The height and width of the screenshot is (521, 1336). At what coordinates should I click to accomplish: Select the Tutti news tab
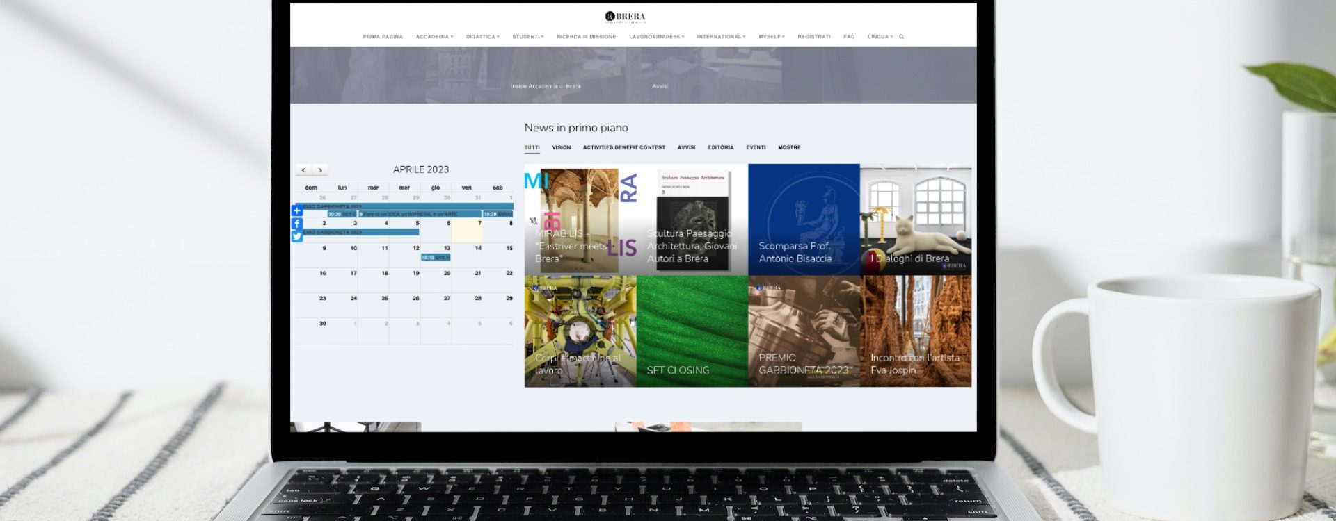[532, 147]
